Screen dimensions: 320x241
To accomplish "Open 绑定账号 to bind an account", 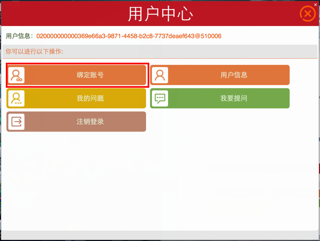I will 90,75.
